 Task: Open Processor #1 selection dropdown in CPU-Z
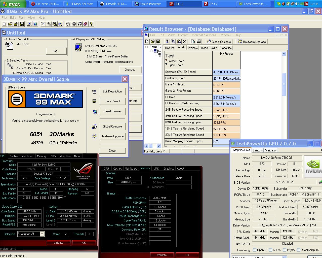coord(42,234)
